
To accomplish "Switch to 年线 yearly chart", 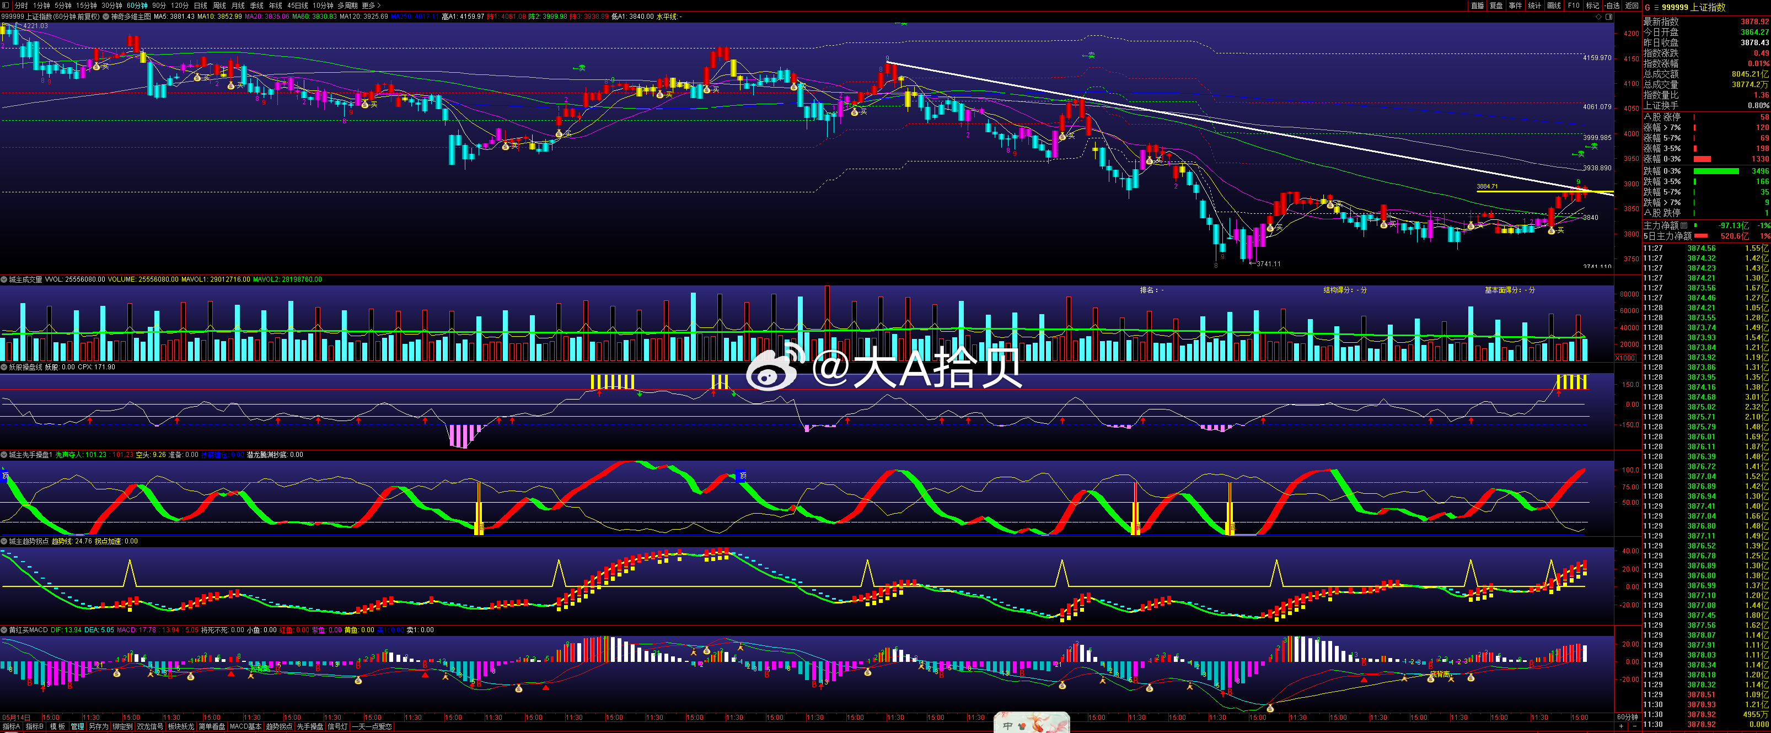I will tap(275, 6).
